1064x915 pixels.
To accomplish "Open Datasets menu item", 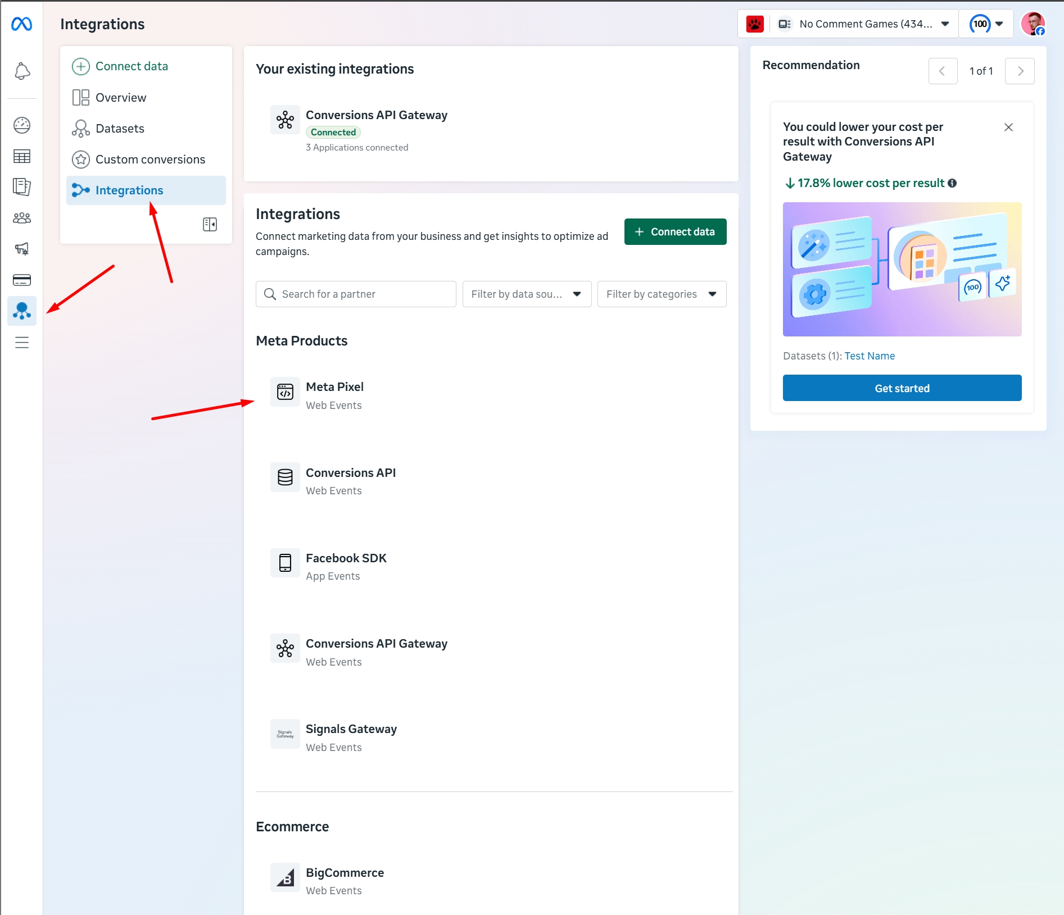I will click(x=146, y=129).
